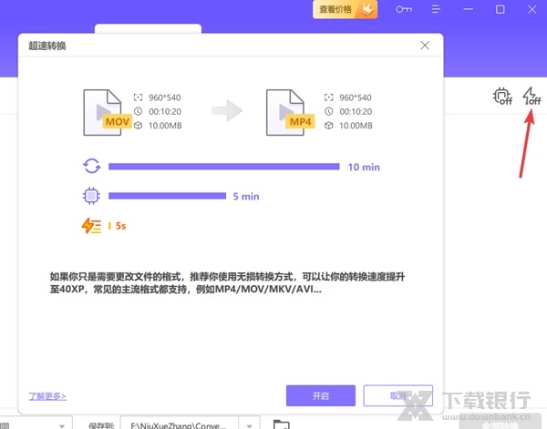Open the output folder icon
Viewport: 547px width, 429px height.
point(281,424)
